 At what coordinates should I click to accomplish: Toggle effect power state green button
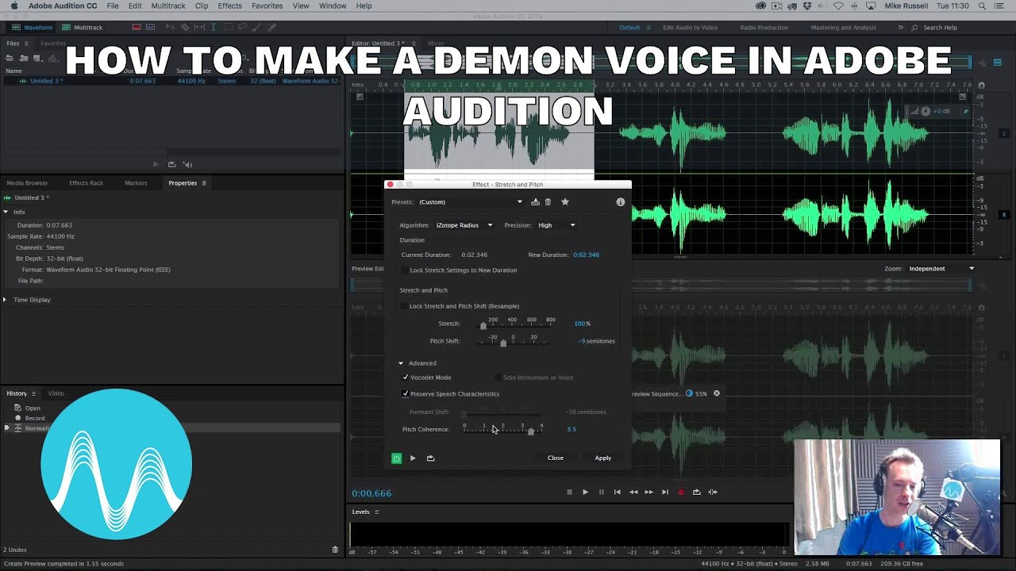(397, 458)
